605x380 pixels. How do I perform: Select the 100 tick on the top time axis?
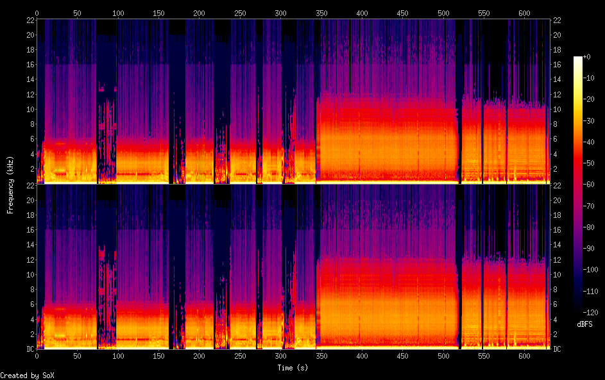118,13
